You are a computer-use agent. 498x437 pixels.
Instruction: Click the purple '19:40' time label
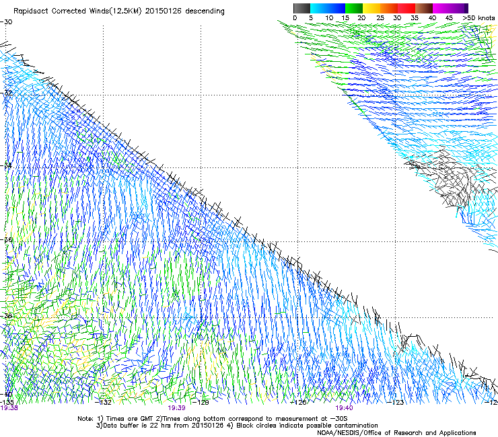pos(344,408)
